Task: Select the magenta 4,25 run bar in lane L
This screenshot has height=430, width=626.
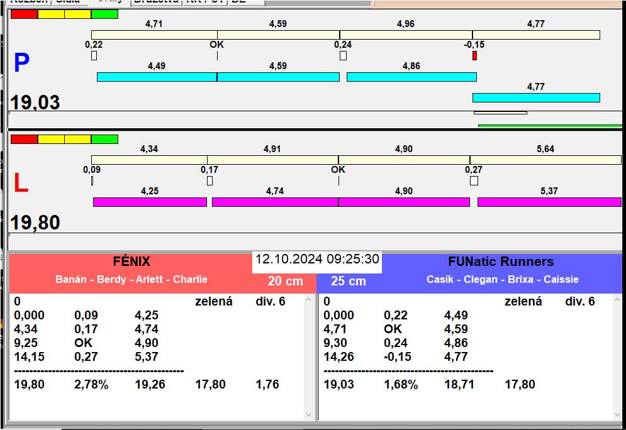Action: point(150,202)
